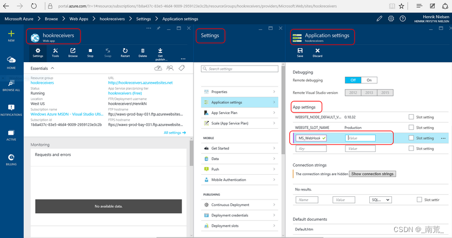The image size is (452, 238).
Task: Select Visual Studio version 2015
Action: [385, 92]
